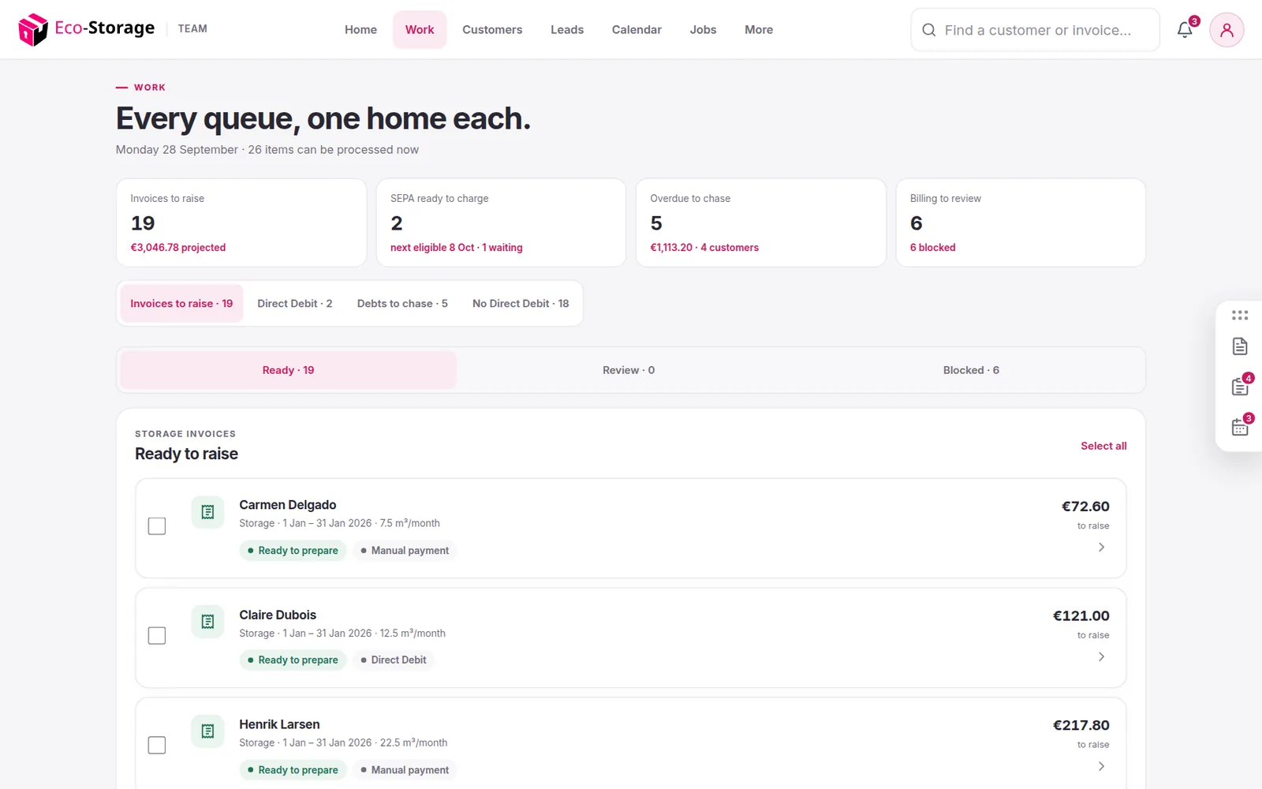Click the search magnifier icon
Image resolution: width=1262 pixels, height=789 pixels.
tap(929, 30)
